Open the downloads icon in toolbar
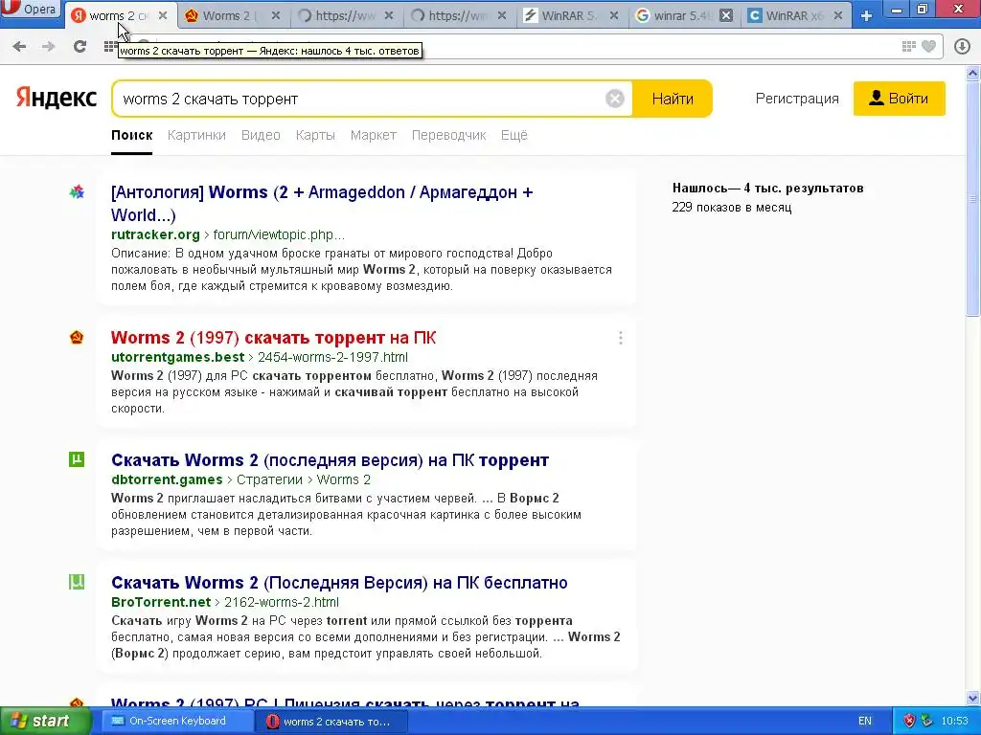Viewport: 981px width, 735px height. 962,46
